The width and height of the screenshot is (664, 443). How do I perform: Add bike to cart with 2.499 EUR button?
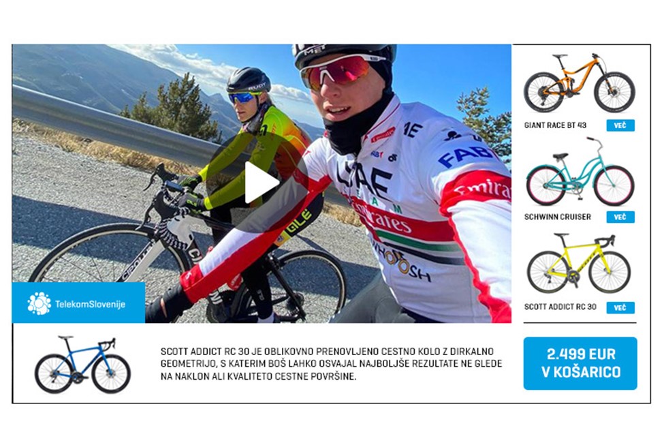point(580,363)
